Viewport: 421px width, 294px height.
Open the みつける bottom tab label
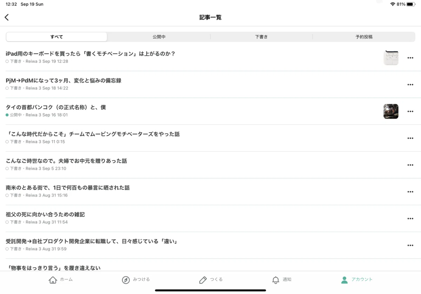coord(141,280)
